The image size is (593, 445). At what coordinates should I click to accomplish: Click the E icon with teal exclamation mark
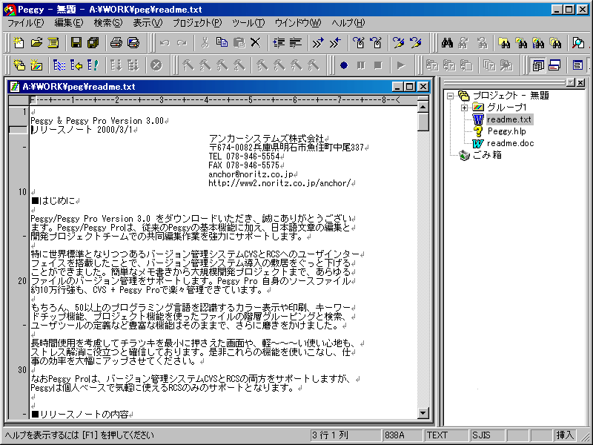(93, 65)
